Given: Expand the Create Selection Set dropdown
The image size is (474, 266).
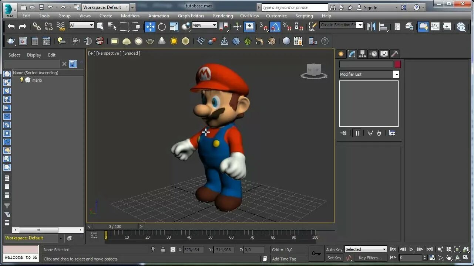Looking at the screenshot, I should (x=359, y=25).
